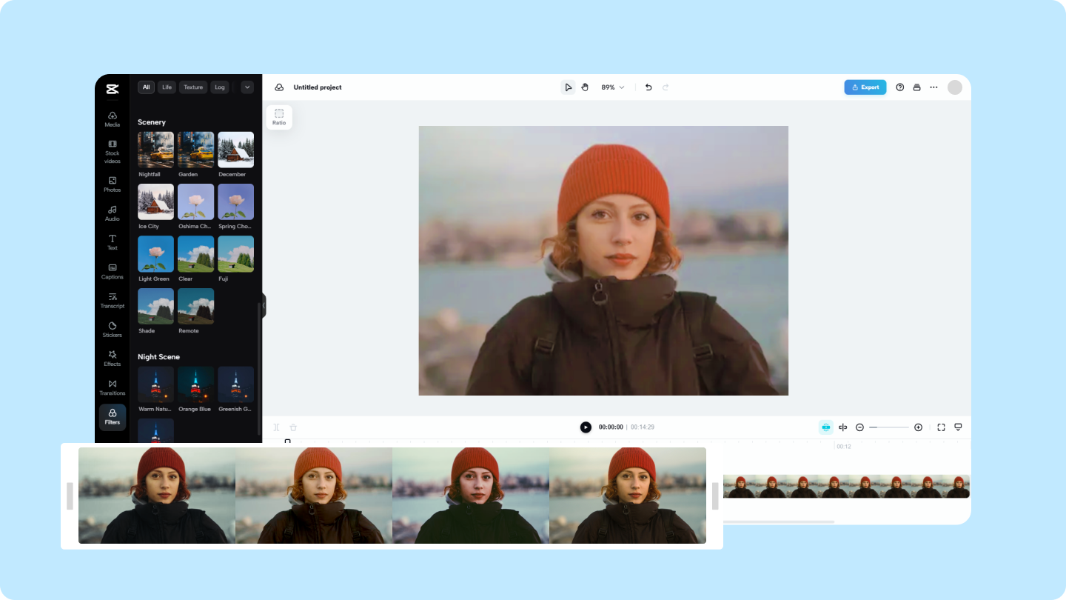Open the Photos panel
Viewport: 1066px width, 600px height.
(113, 184)
